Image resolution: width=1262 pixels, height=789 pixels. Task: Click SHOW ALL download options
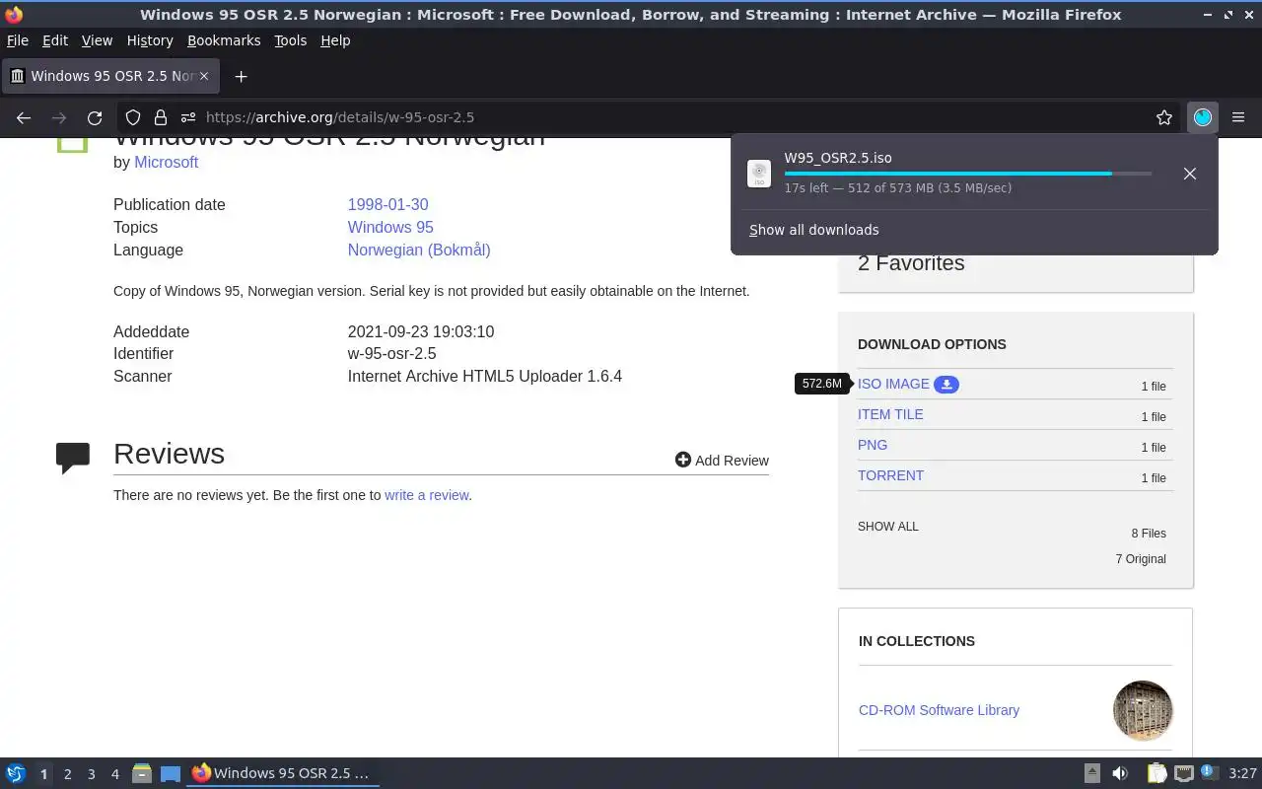pyautogui.click(x=888, y=527)
